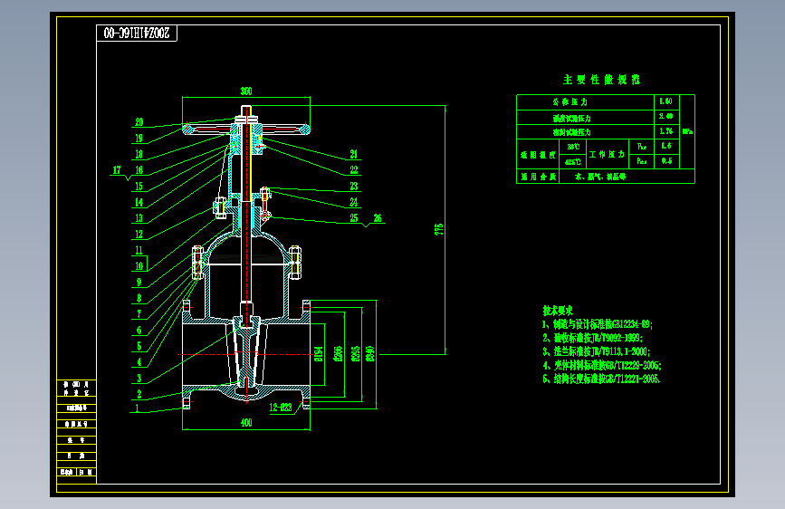Image resolution: width=785 pixels, height=509 pixels.
Task: Pick the 775 overall height dimension
Action: coord(439,229)
